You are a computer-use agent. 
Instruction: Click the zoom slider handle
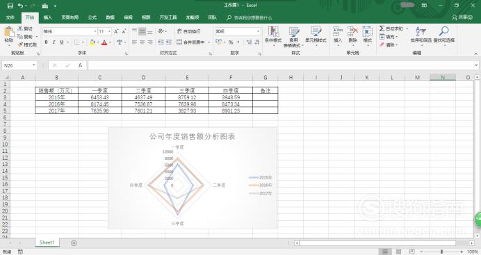click(442, 252)
